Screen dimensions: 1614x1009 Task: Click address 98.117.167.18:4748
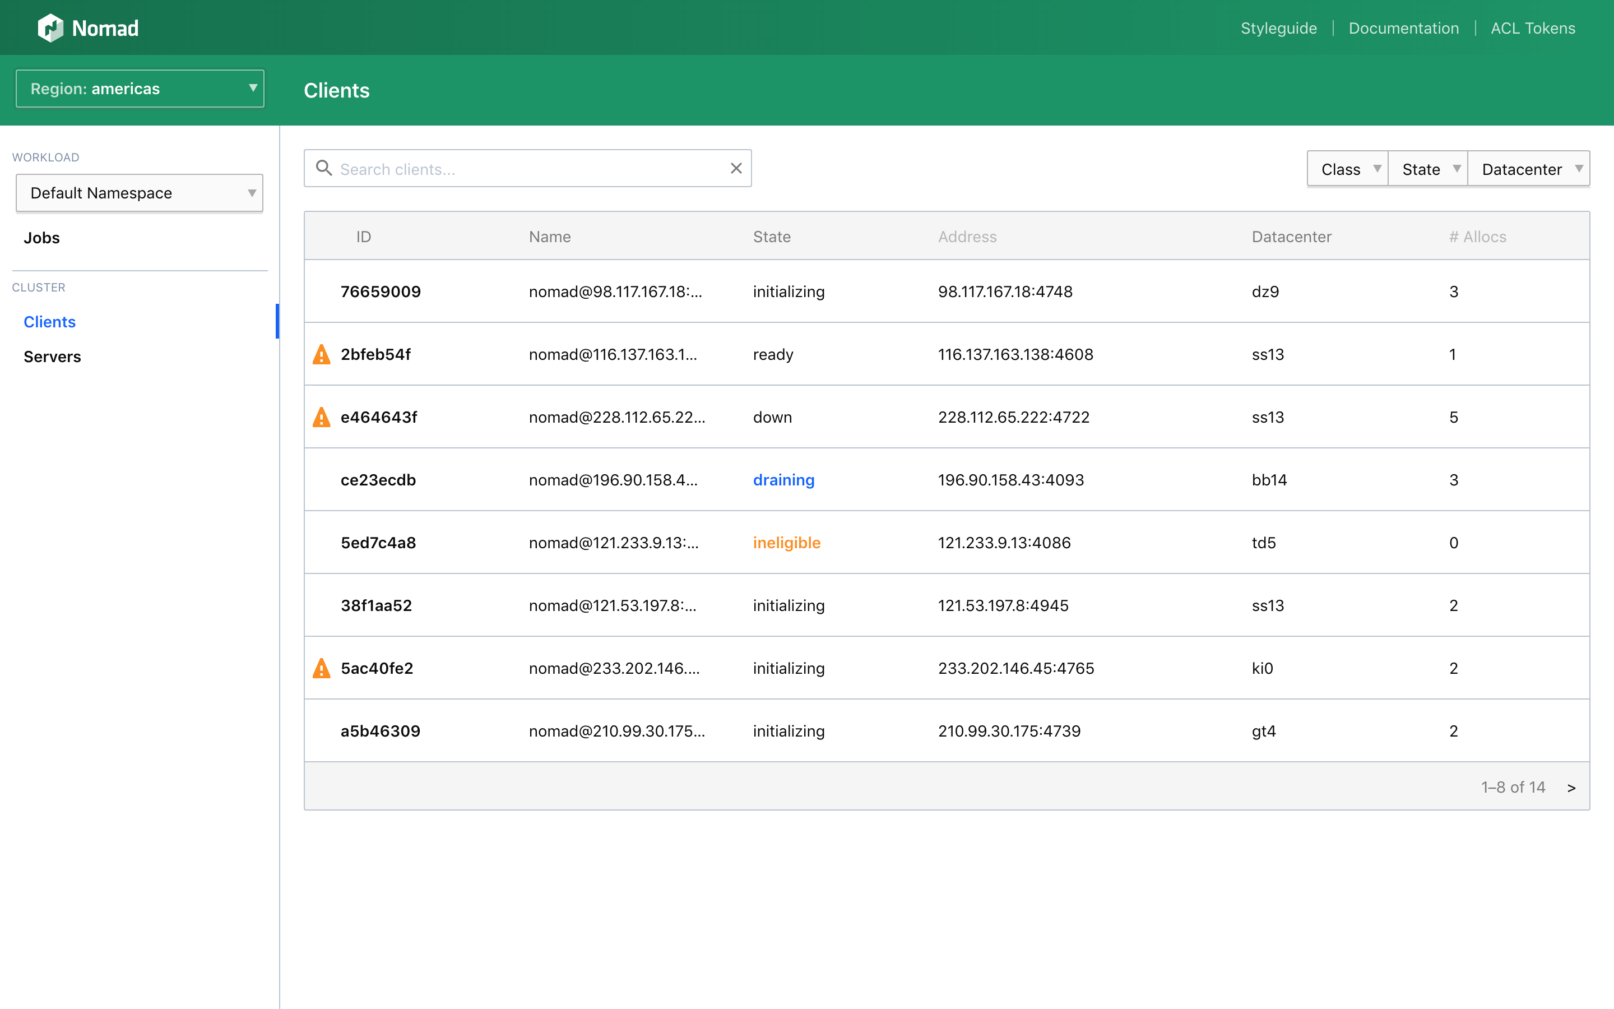click(1005, 291)
